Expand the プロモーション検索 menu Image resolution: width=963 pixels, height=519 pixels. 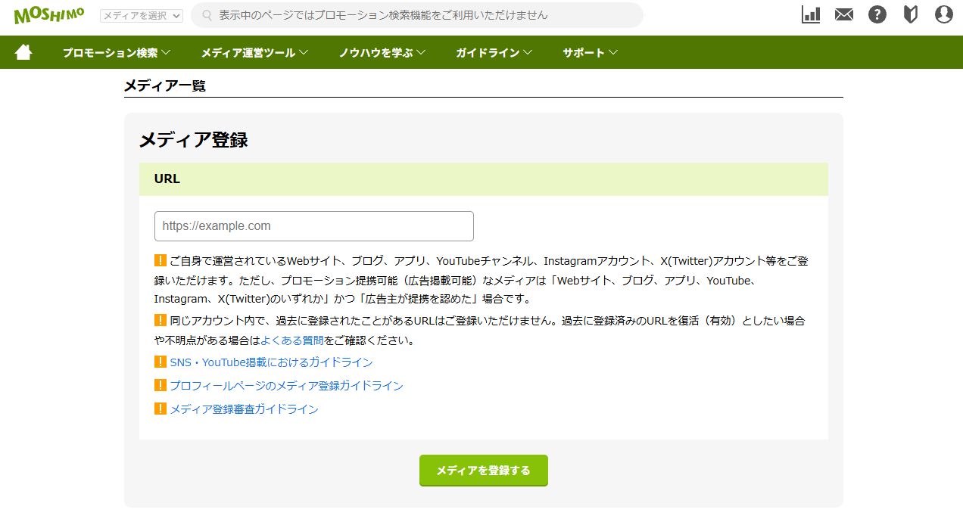117,53
